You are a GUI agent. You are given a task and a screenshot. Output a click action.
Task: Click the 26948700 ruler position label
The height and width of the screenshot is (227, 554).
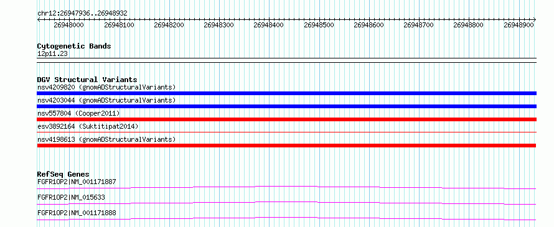coord(418,25)
